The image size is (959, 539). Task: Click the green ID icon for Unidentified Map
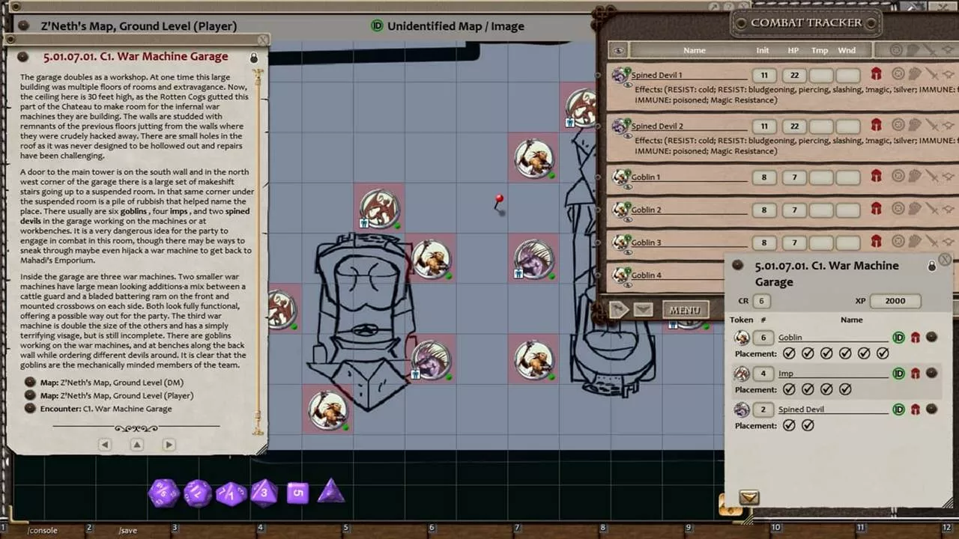(x=378, y=26)
